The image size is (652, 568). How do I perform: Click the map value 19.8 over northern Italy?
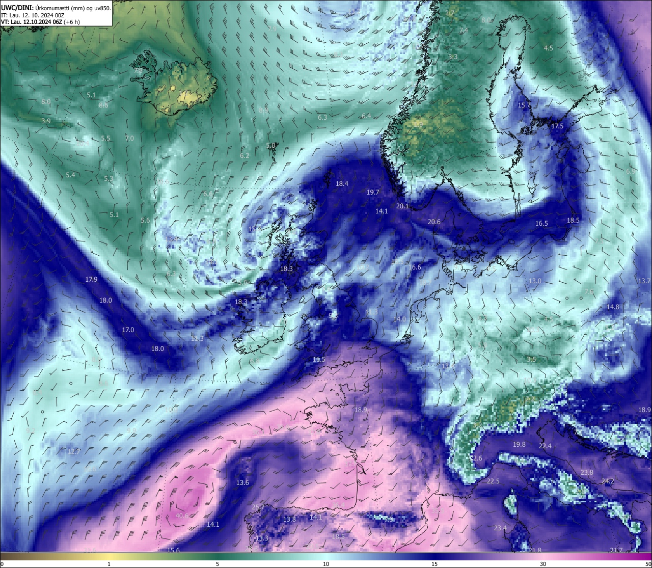519,444
